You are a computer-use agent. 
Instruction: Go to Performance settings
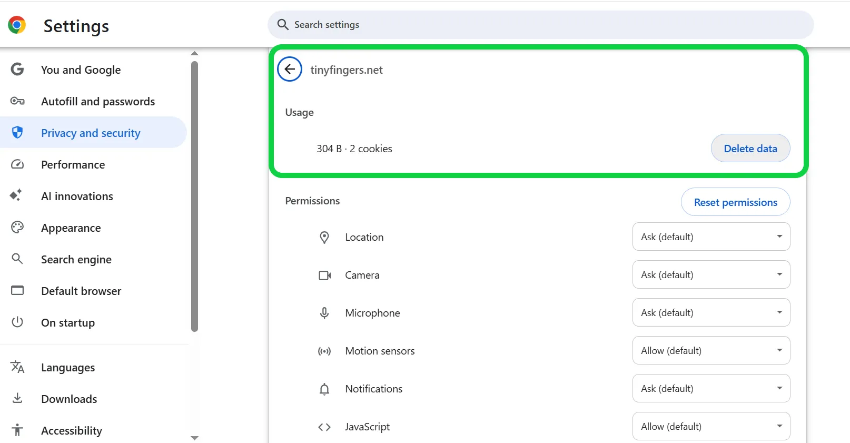point(93,164)
